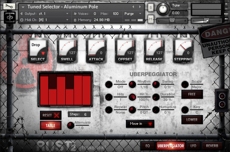Mute the instrument with the M button
This screenshot has height=152, width=230.
pyautogui.click(x=151, y=19)
